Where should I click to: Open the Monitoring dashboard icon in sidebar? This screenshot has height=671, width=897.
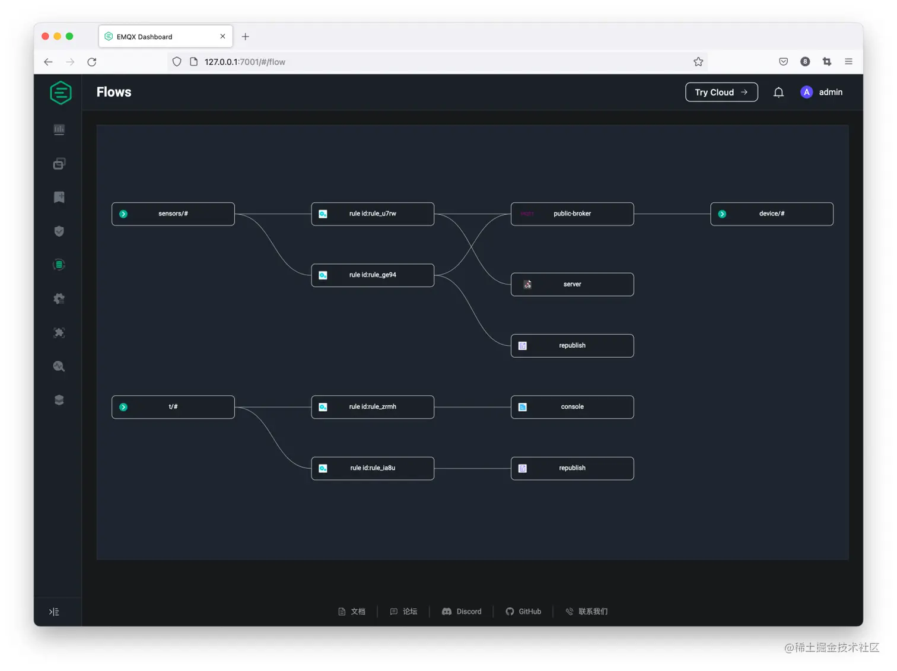(59, 129)
